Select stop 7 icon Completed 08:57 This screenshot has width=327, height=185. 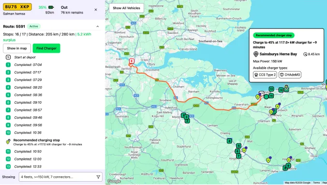tap(8, 110)
